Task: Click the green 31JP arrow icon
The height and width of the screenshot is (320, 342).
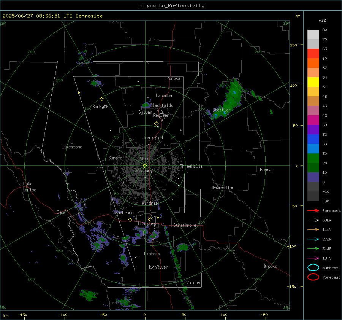Action: (313, 248)
